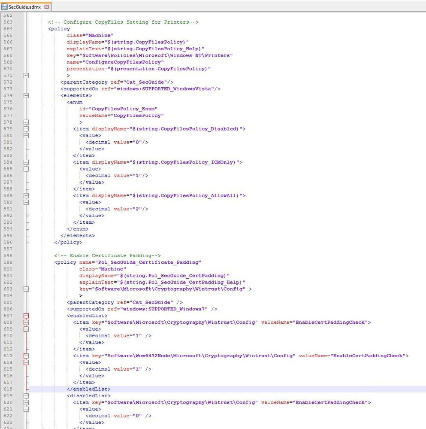Click the <enabledList> tag on line 607
Image resolution: width=426 pixels, height=429 pixels.
click(87, 316)
